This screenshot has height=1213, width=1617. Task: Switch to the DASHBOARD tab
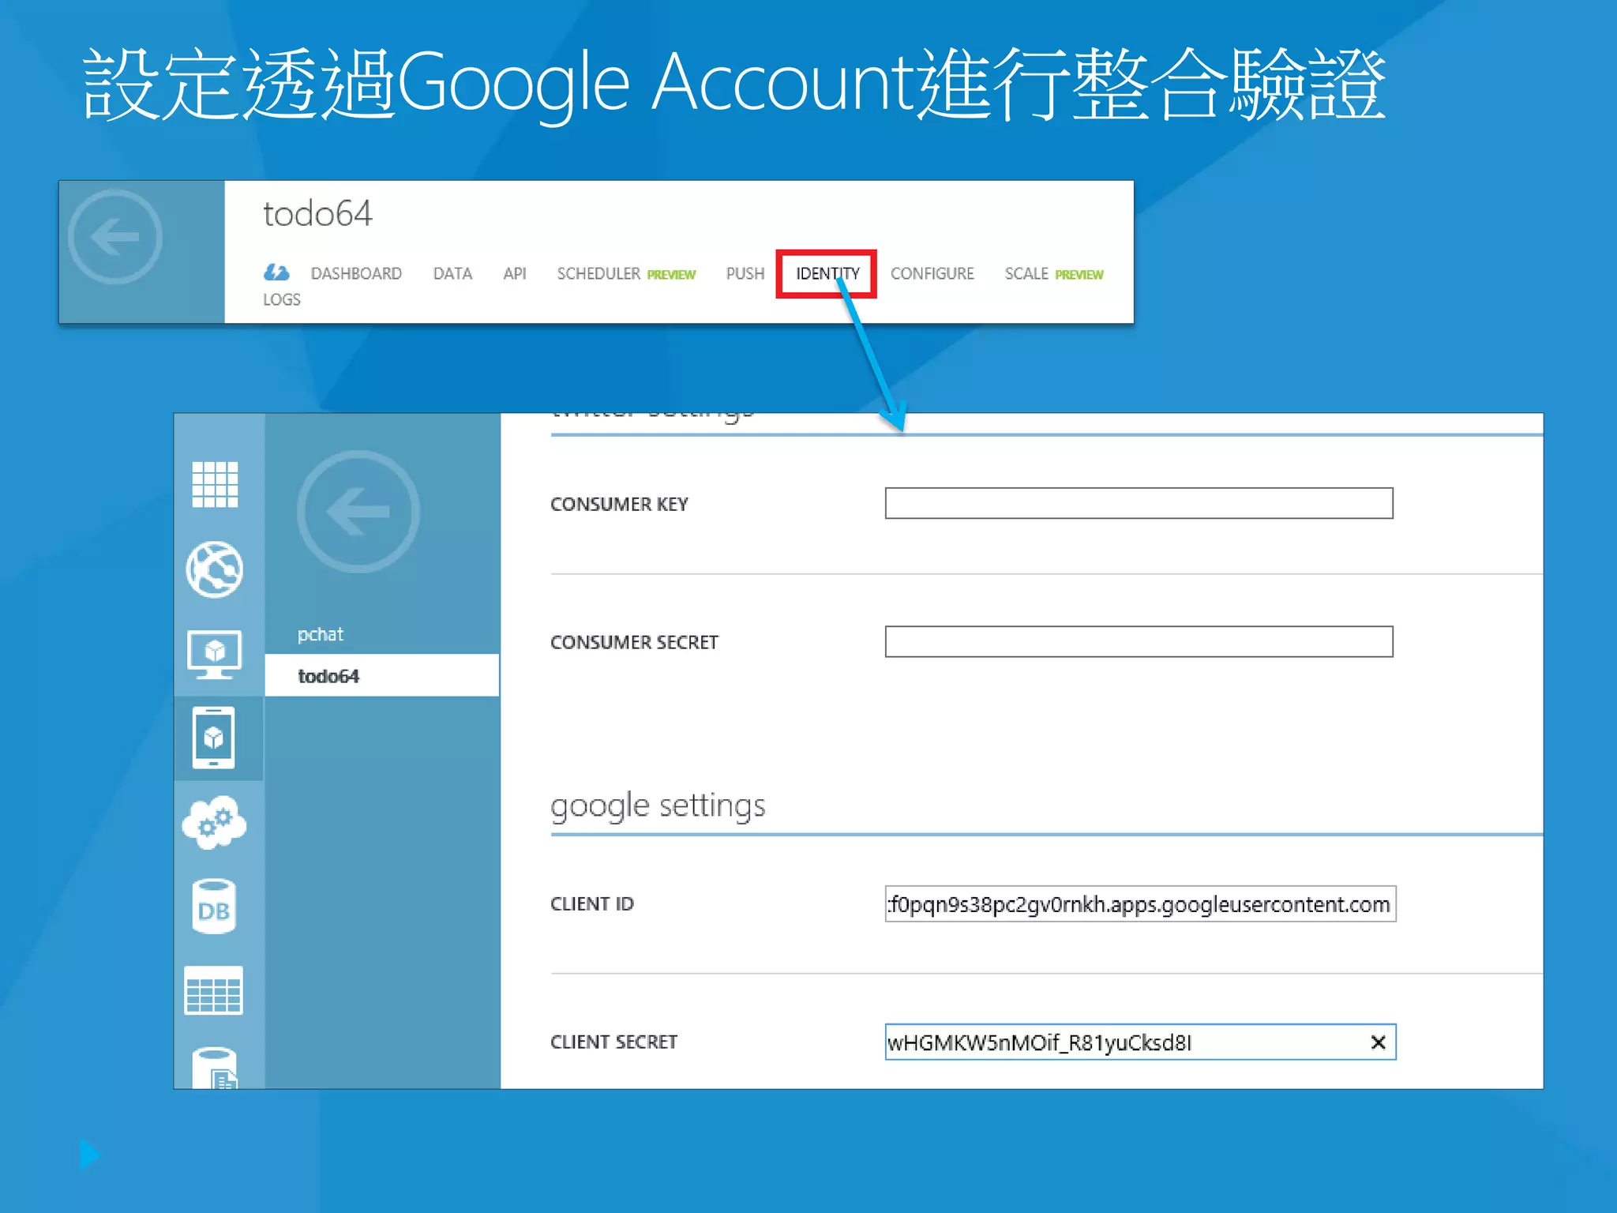(x=356, y=274)
